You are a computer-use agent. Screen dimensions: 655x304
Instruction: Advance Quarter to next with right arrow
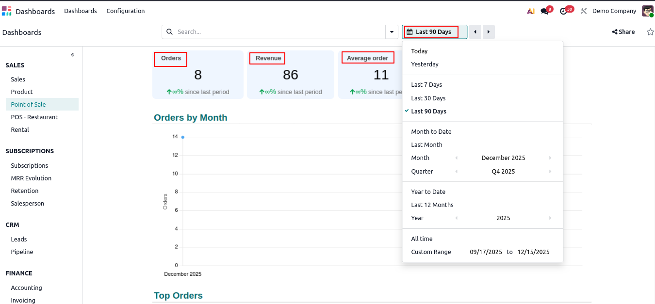[x=550, y=172]
